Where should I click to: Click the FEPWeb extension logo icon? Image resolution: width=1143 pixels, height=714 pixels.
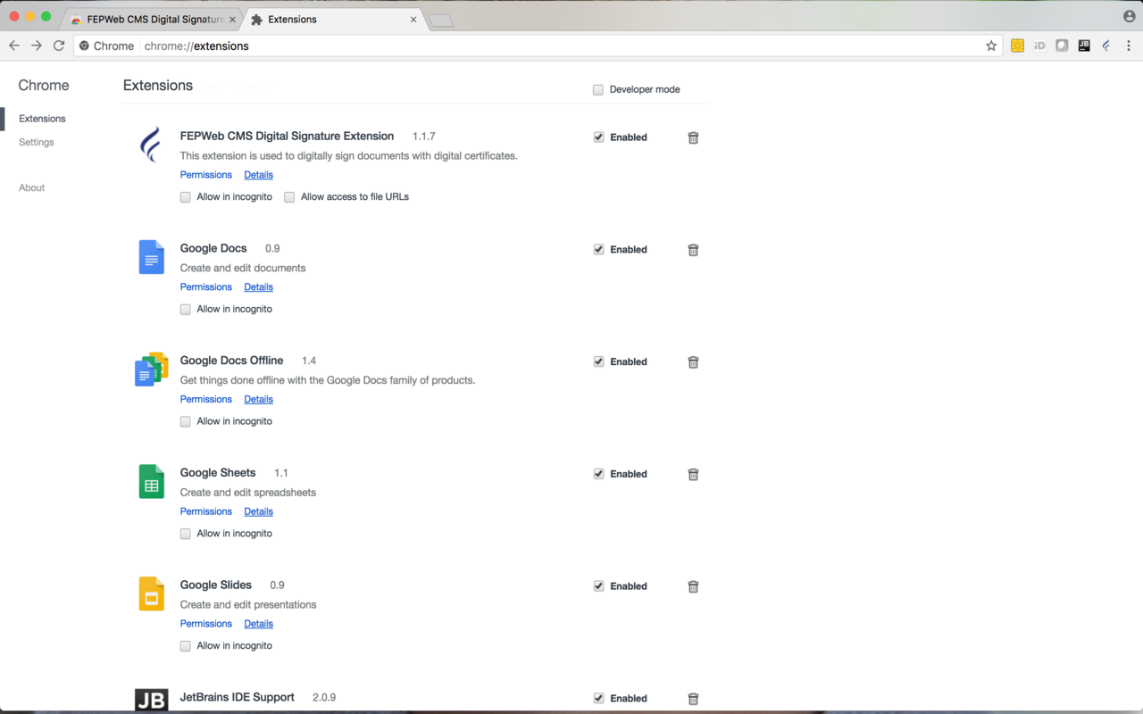151,145
